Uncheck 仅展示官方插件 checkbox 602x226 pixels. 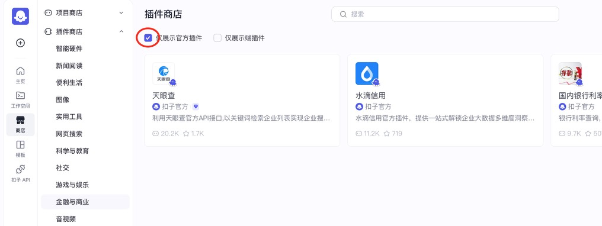[148, 38]
